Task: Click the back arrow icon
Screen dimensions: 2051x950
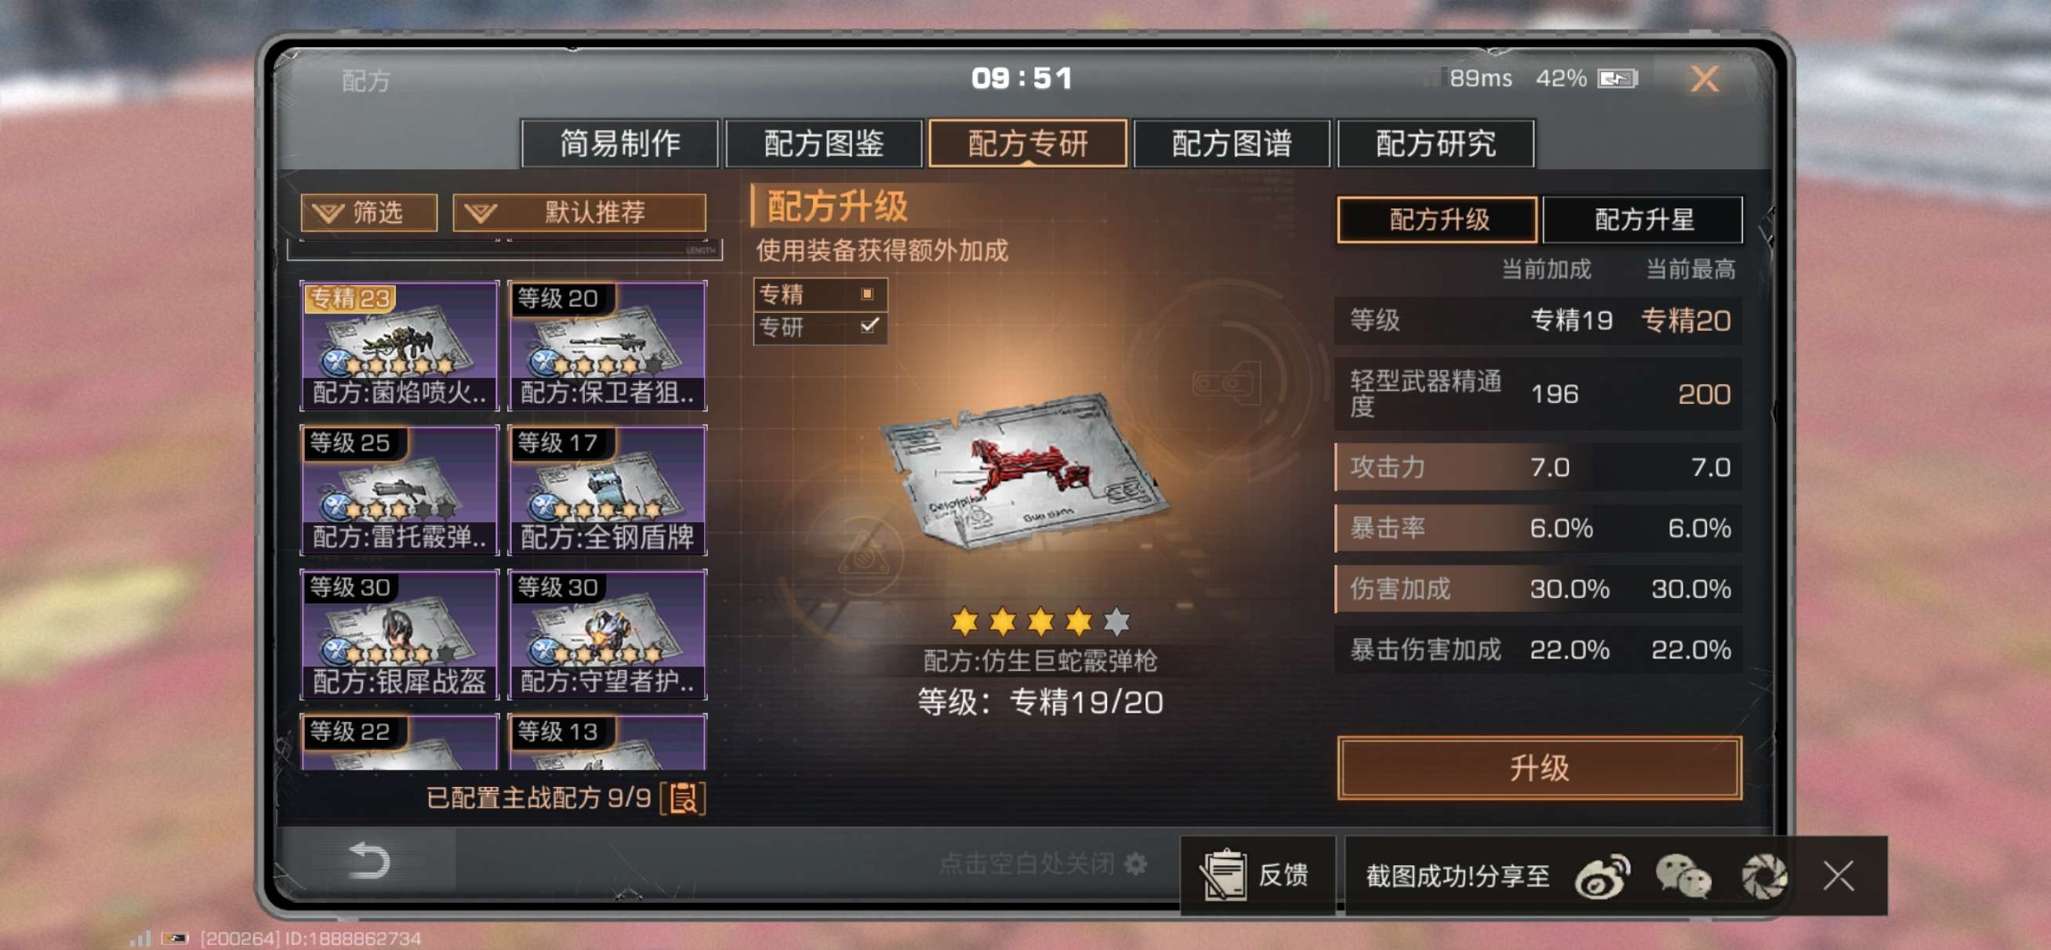Action: click(368, 861)
